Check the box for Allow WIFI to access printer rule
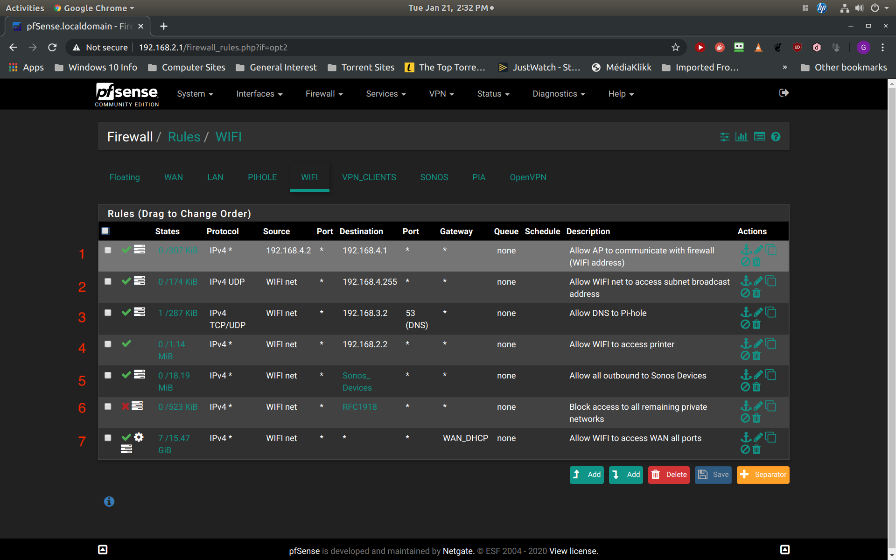The width and height of the screenshot is (896, 560). pyautogui.click(x=108, y=344)
